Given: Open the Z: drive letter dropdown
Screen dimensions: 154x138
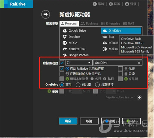Looking at the screenshot, I should 79,63.
